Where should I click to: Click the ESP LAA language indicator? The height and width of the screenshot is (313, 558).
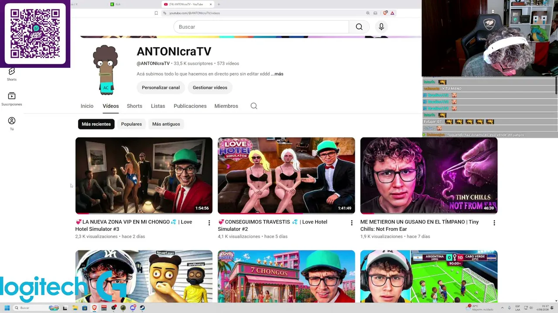(x=517, y=308)
